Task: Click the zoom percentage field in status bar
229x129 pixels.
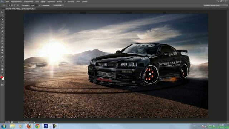Action: point(8,122)
